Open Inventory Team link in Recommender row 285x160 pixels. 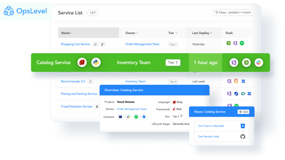[136, 81]
